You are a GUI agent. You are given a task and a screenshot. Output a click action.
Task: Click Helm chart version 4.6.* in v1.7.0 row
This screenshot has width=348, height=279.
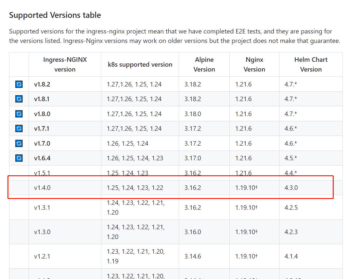click(x=311, y=143)
